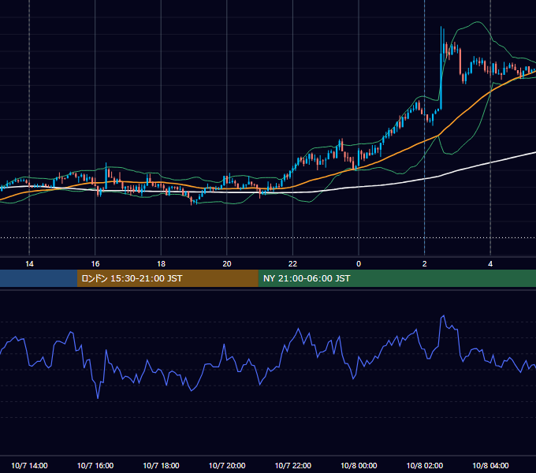Click the 10/8 00:00 label on the oscillator axis
The image size is (536, 473).
click(359, 465)
